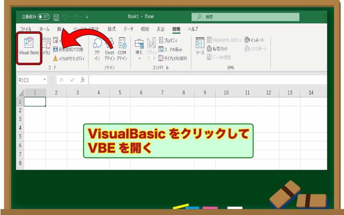Viewport: 344px width, 215px height.
Task: Select column 7 header
Action: pyautogui.click(x=162, y=93)
